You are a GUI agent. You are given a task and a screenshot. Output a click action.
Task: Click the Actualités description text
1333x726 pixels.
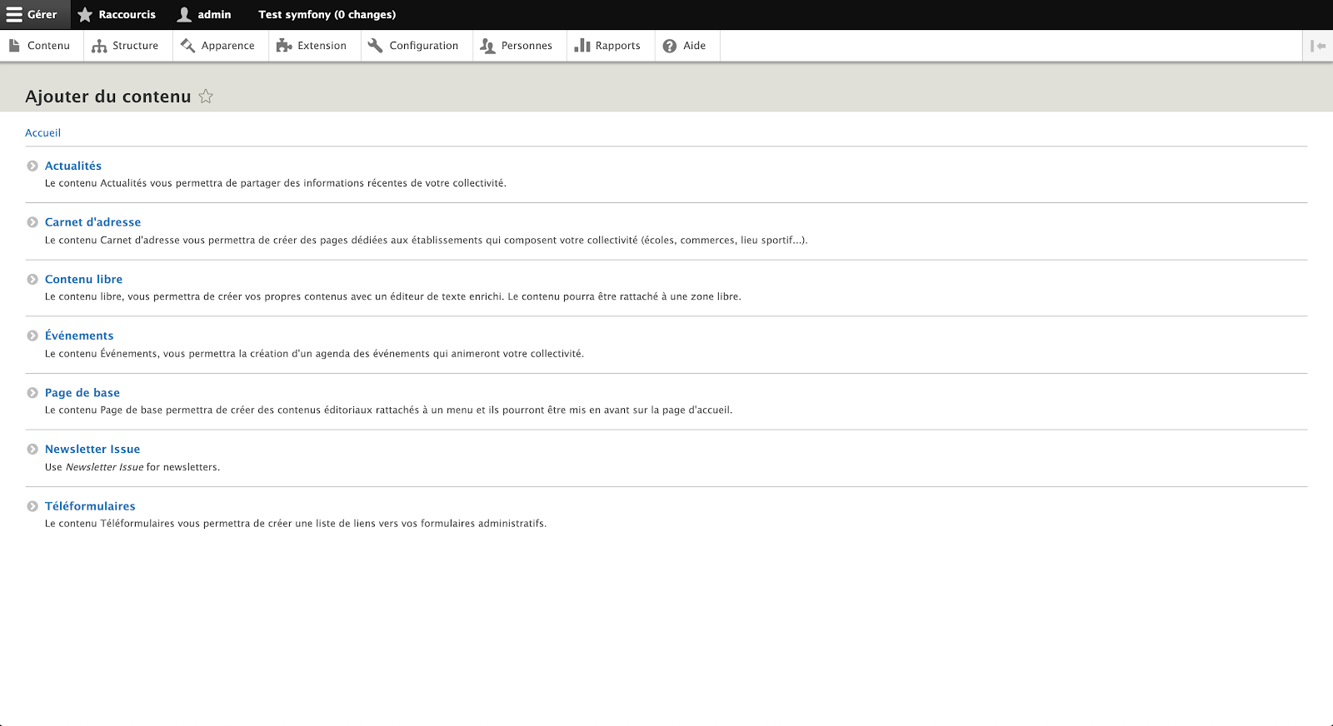[276, 183]
